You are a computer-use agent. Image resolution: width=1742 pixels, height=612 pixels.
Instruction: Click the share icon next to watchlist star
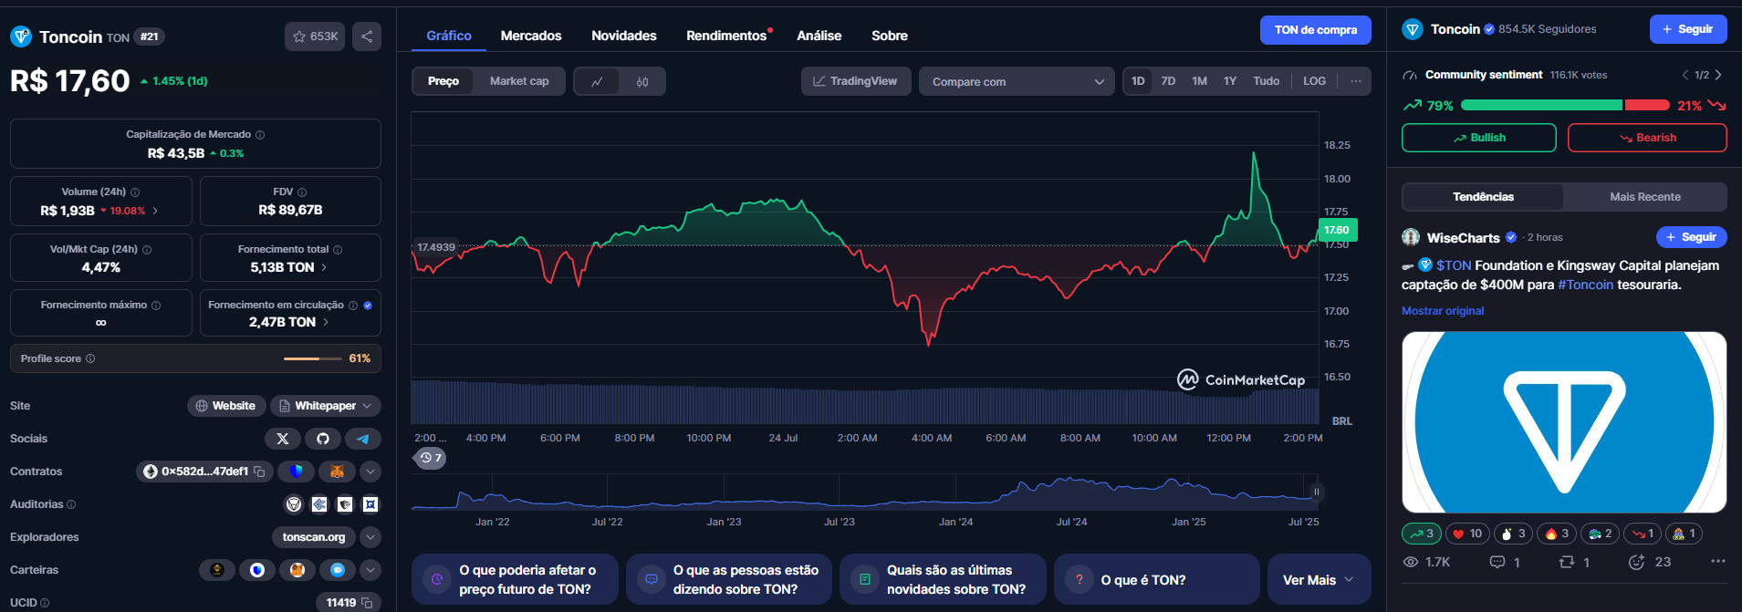[367, 36]
